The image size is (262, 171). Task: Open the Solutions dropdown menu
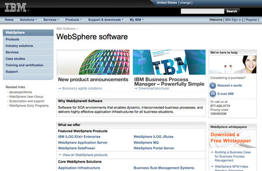tap(28, 20)
